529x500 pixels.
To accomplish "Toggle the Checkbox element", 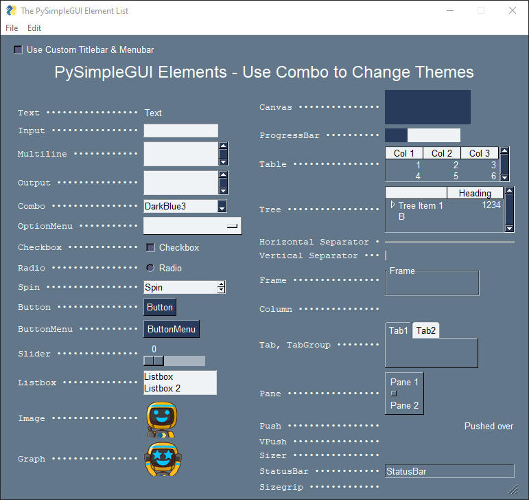I will pyautogui.click(x=150, y=247).
